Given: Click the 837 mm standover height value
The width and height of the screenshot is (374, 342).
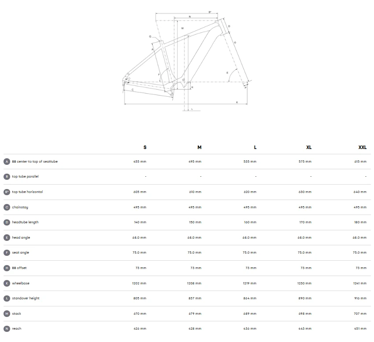Looking at the screenshot, I should [195, 298].
